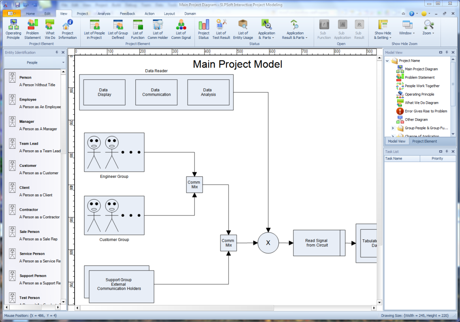Image resolution: width=460 pixels, height=322 pixels.
Task: Switch to the Model View bottom tab
Action: tap(397, 141)
